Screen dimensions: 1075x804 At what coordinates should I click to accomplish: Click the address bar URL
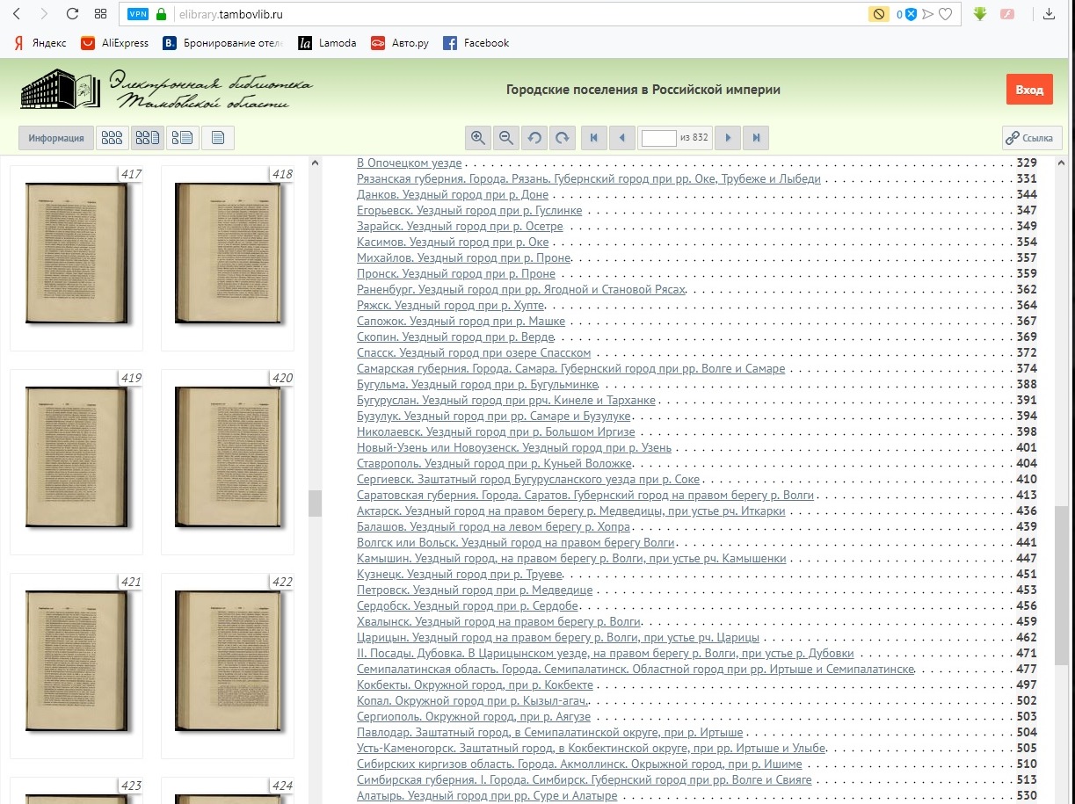click(x=230, y=14)
